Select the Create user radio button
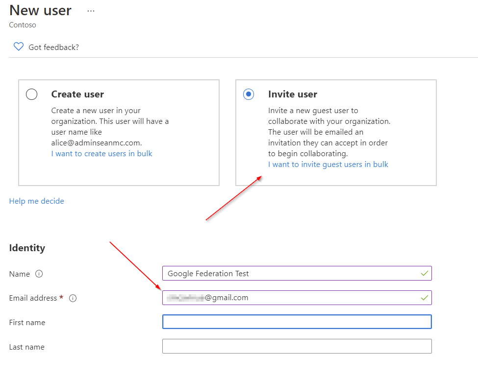The height and width of the screenshot is (378, 478). pyautogui.click(x=32, y=94)
